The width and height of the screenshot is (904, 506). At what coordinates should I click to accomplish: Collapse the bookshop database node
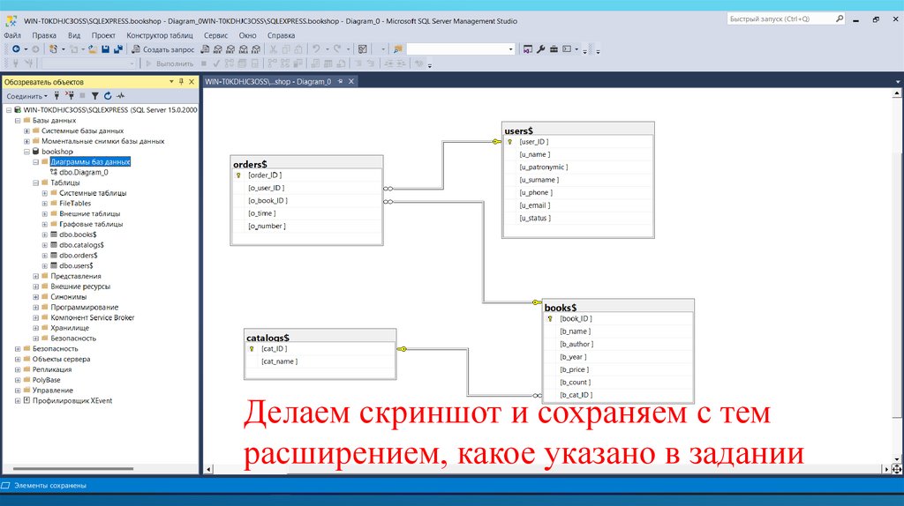26,152
